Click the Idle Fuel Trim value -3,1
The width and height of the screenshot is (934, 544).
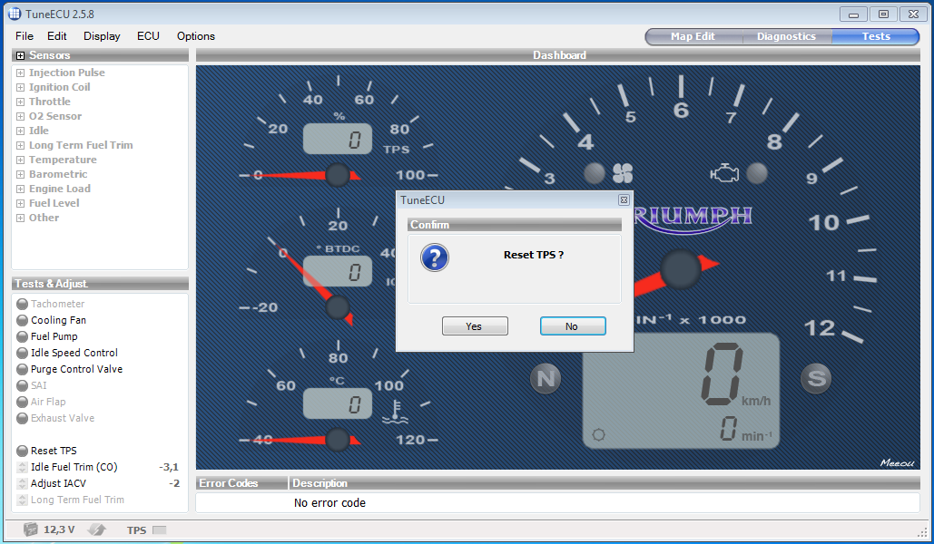pyautogui.click(x=169, y=467)
